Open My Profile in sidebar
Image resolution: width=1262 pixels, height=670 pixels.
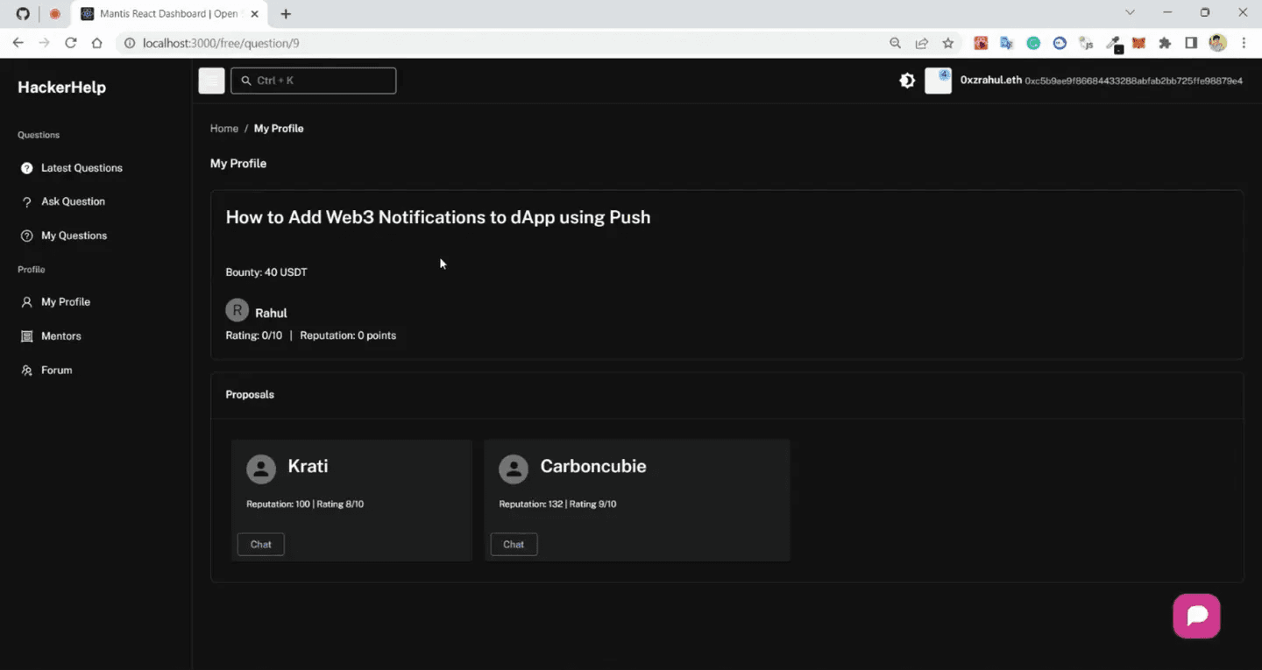pyautogui.click(x=66, y=302)
